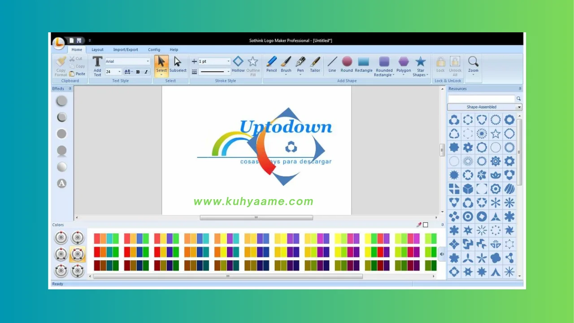Apply the letter A text effect
This screenshot has height=323, width=574.
[x=62, y=183]
